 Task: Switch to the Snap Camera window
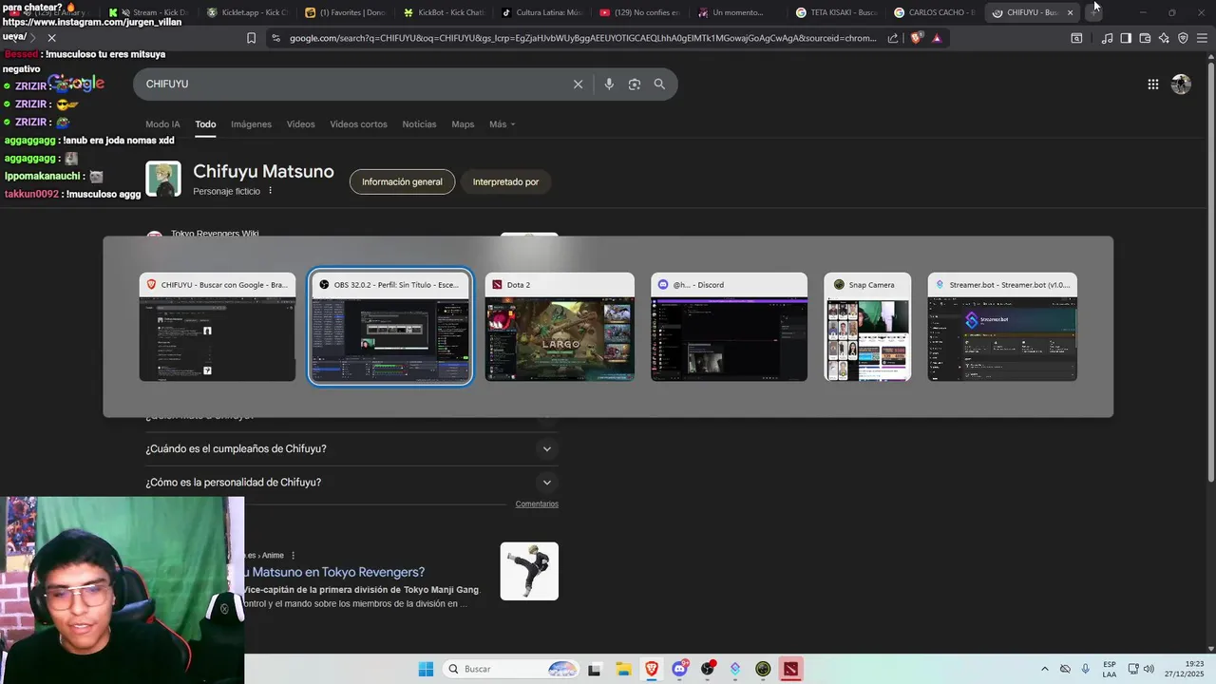coord(867,328)
